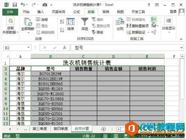Open the 获取外部数据 dropdown

coord(10,26)
